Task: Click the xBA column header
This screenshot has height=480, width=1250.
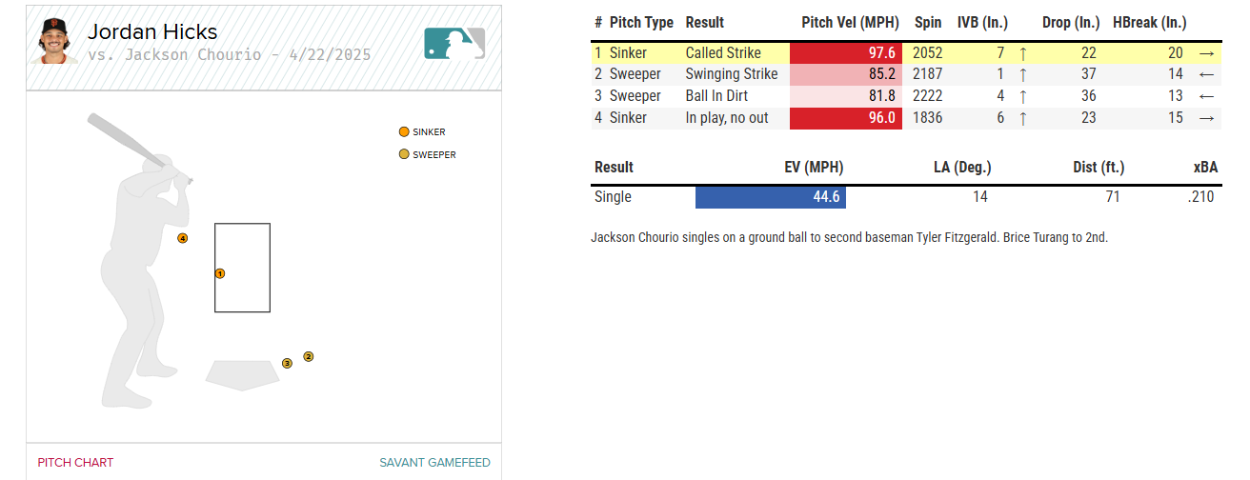Action: 1204,168
